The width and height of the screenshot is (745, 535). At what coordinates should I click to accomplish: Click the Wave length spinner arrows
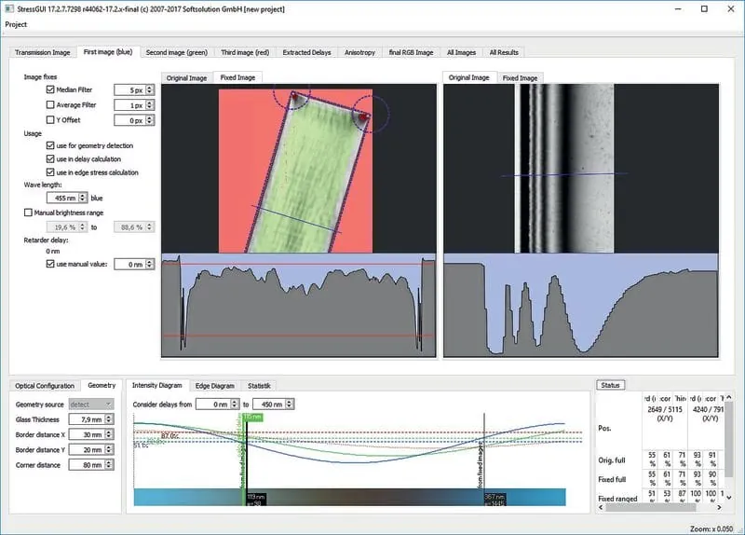[x=84, y=198]
